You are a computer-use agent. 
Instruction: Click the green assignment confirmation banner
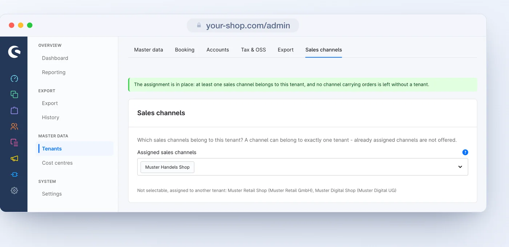tap(302, 84)
